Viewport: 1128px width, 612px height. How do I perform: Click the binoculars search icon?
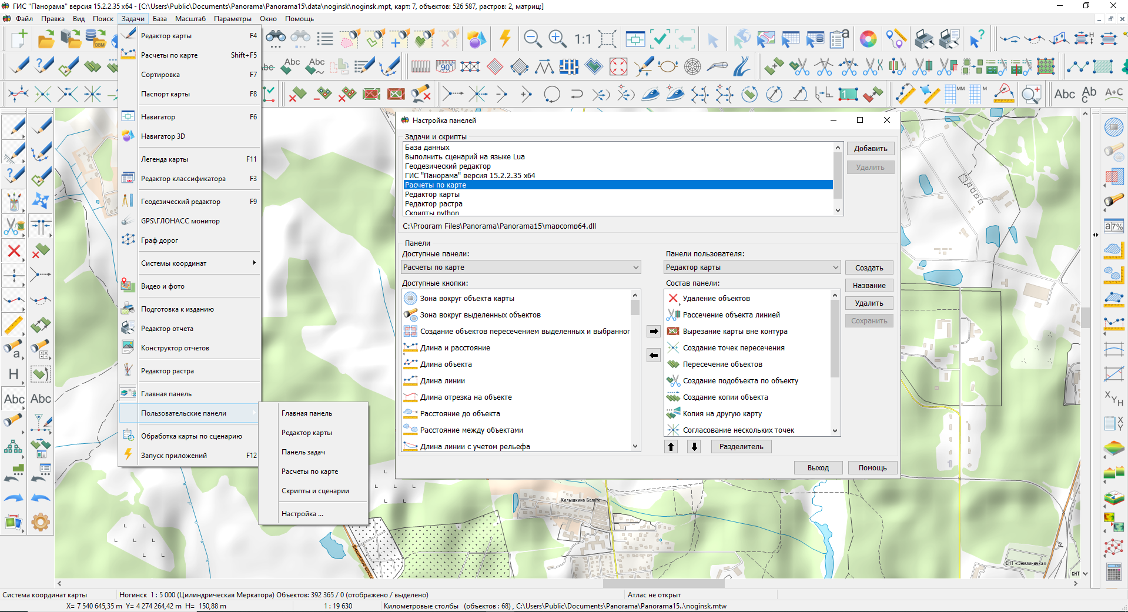coord(276,39)
